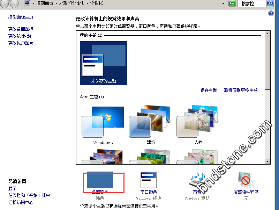The width and height of the screenshot is (279, 210).
Task: Go back using the back arrow button
Action: (x=5, y=4)
